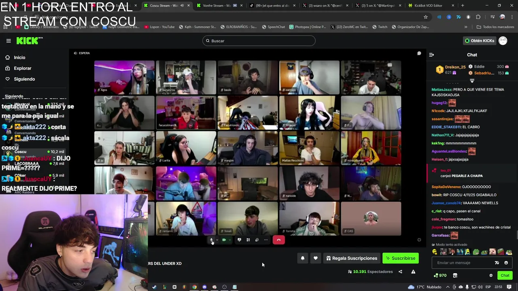This screenshot has height=291, width=518.
Task: Open microphone options dropdown arrow
Action: 217,240
